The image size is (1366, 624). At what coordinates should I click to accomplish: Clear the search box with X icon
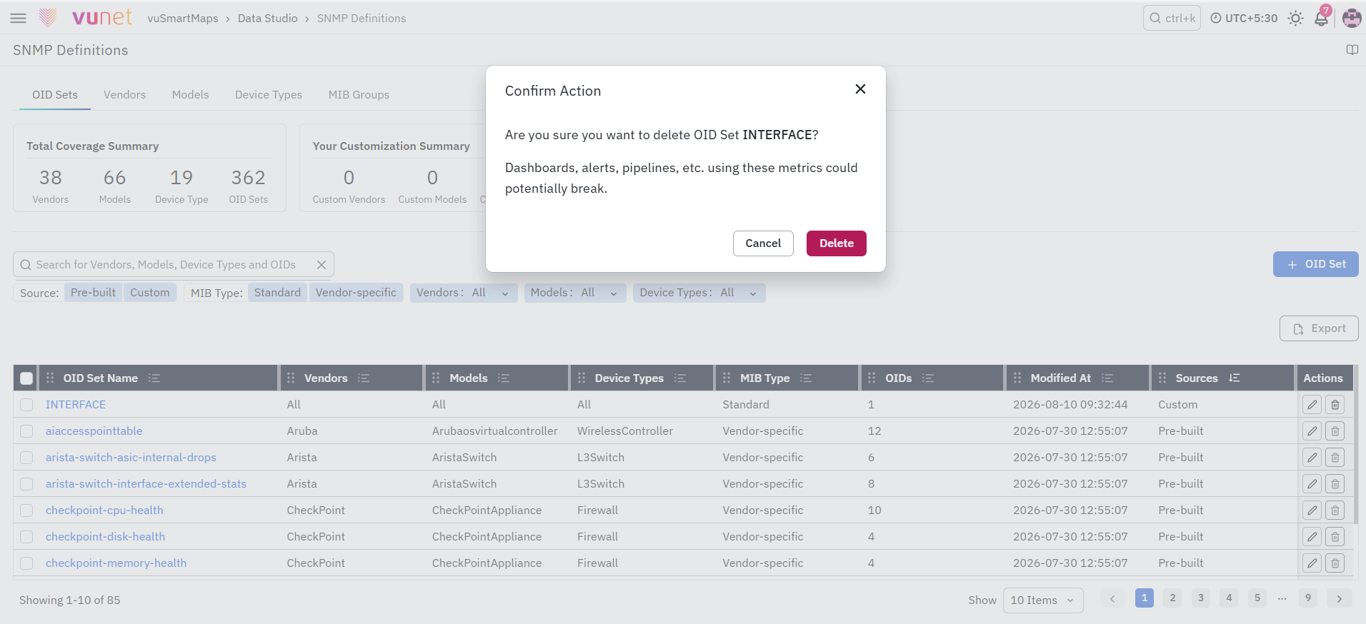pyautogui.click(x=321, y=265)
